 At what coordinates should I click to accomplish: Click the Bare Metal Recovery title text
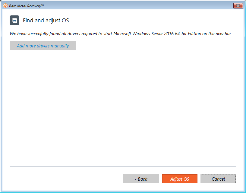(25, 6)
